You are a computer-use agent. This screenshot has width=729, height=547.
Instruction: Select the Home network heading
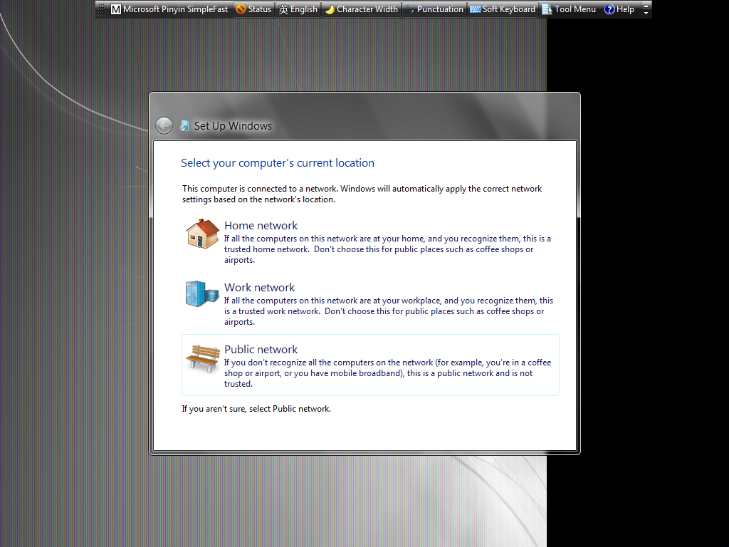click(261, 226)
